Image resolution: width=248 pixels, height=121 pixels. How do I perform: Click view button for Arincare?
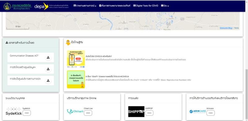[211, 113]
